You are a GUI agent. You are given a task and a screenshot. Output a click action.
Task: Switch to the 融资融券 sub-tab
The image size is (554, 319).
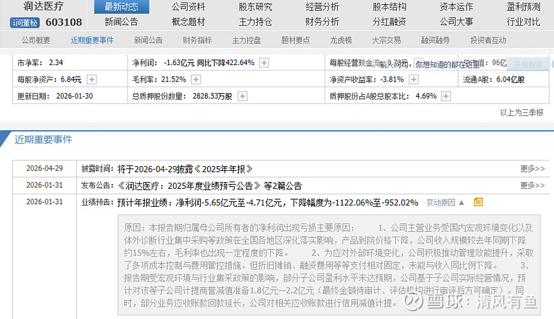pyautogui.click(x=436, y=40)
